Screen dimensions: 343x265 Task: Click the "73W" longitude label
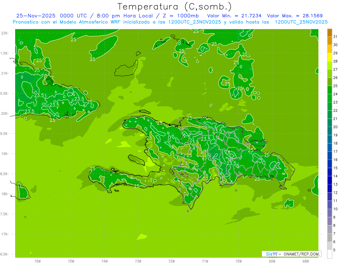tap(138, 261)
